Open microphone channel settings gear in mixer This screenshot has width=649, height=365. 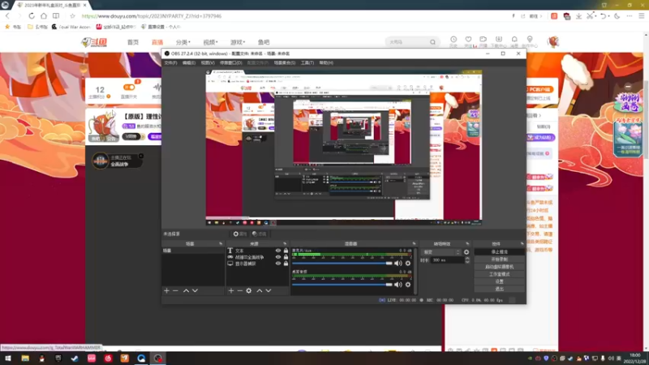pyautogui.click(x=408, y=263)
